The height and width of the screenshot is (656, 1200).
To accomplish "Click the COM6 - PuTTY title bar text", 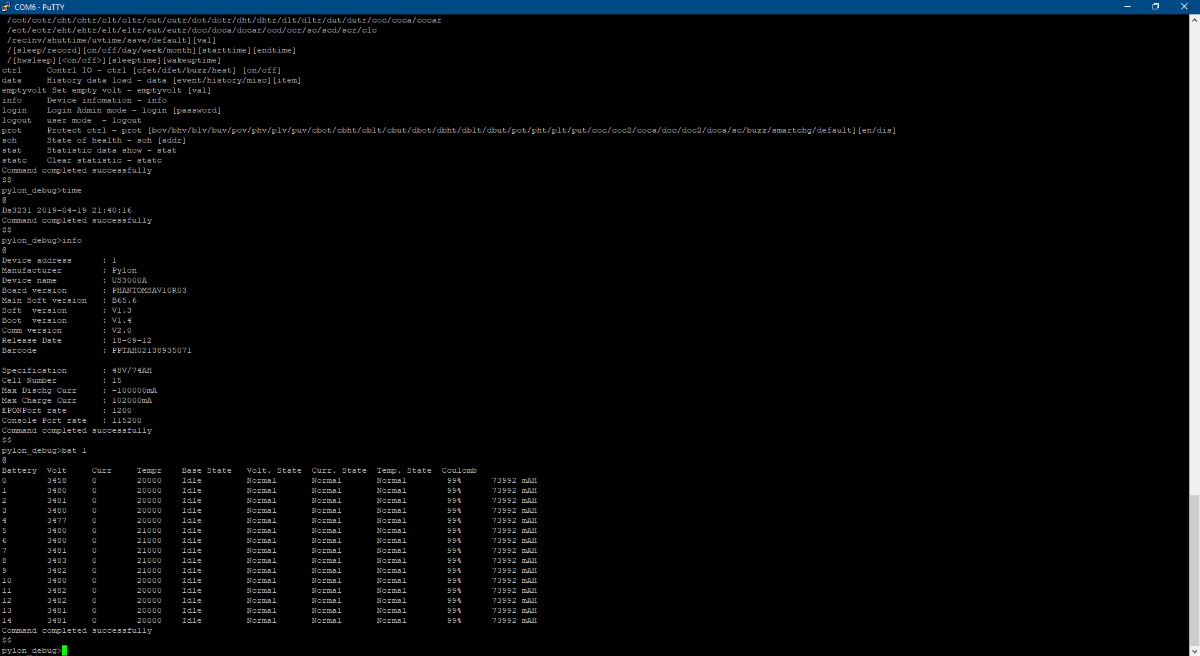I will coord(39,8).
